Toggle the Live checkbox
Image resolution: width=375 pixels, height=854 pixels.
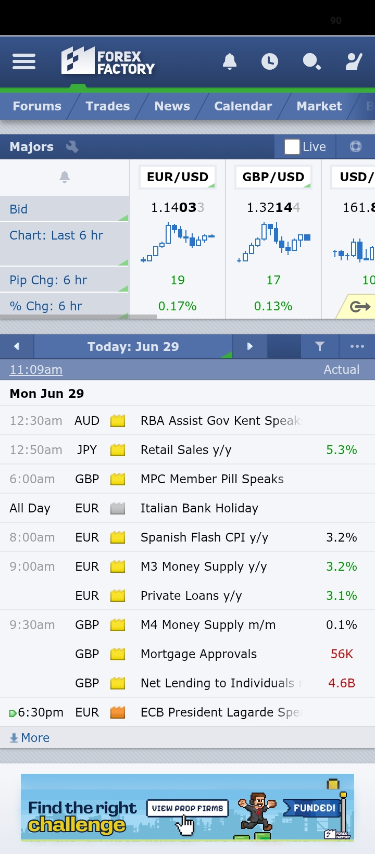click(x=292, y=147)
